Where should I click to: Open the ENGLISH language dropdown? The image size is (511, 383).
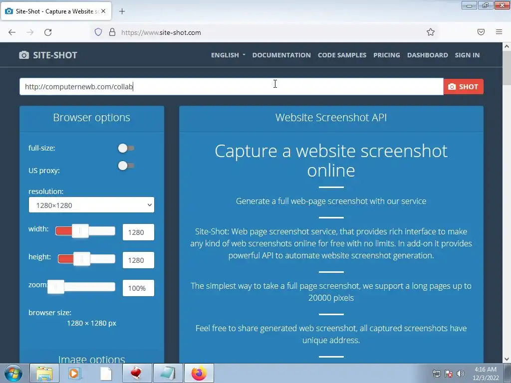228,55
